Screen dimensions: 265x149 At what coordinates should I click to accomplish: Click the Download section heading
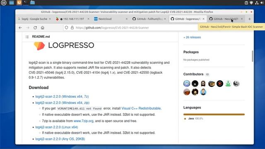(x=39, y=87)
